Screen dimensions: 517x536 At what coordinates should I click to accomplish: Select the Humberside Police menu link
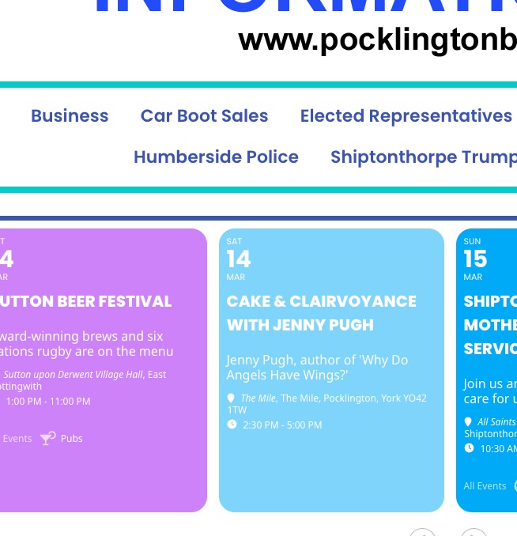coord(216,157)
